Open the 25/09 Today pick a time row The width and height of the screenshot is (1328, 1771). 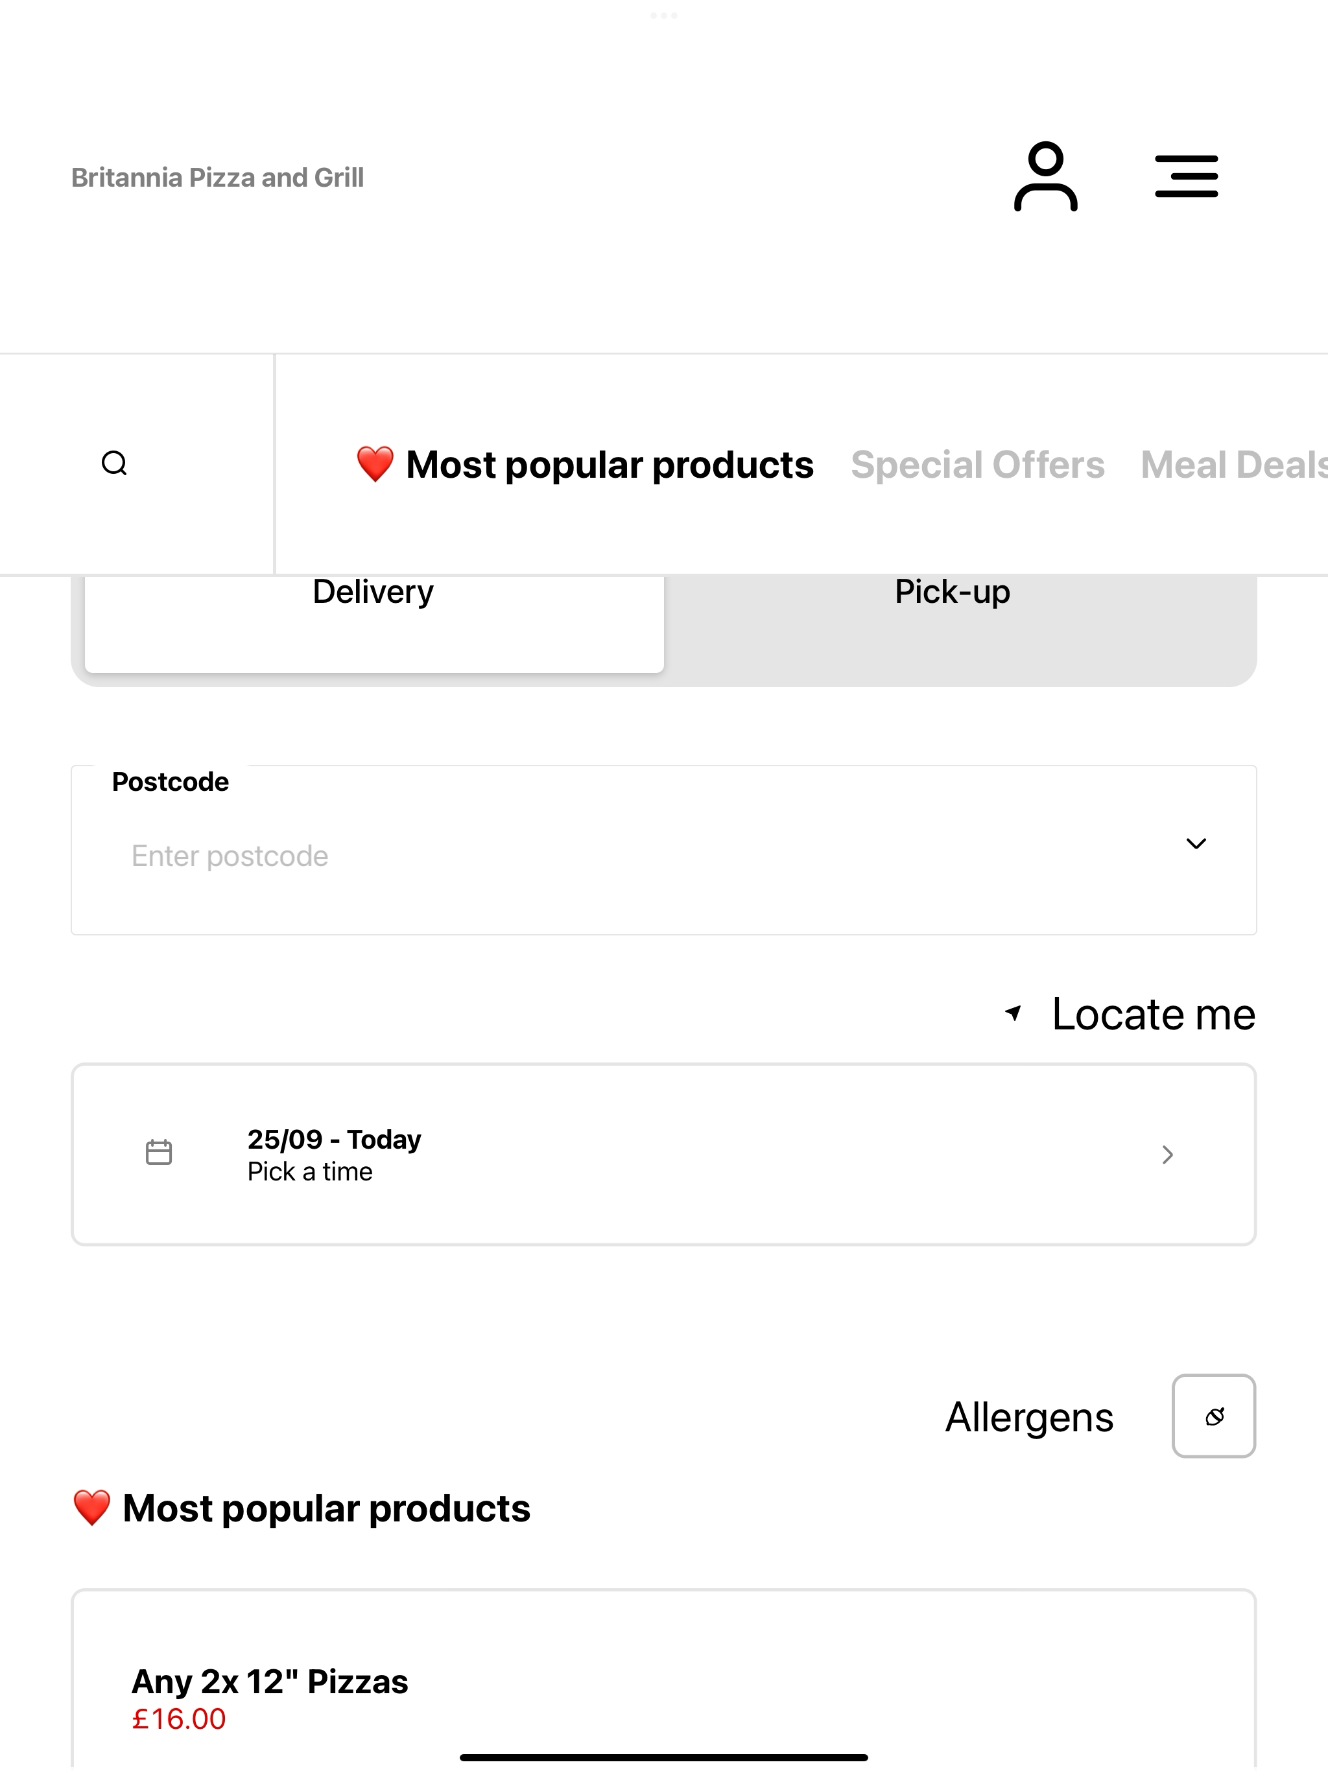(x=663, y=1154)
